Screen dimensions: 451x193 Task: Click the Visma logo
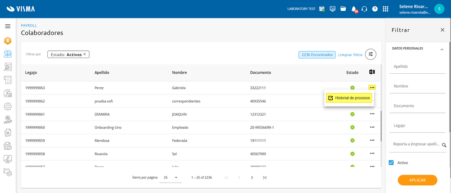pos(20,9)
